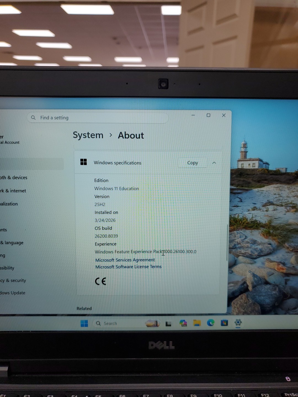Open the Copilot icon in taskbar
The image size is (298, 397).
183,323
